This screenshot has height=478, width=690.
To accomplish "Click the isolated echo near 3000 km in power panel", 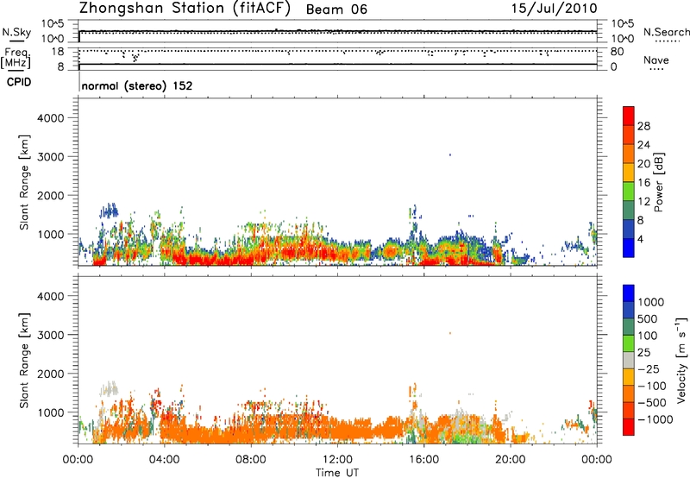I will [449, 155].
